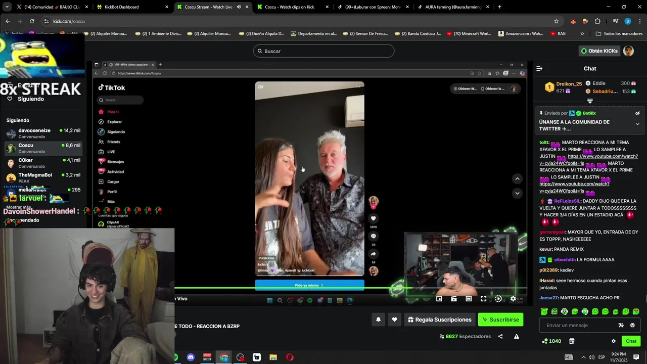
Task: Bookmark this page with the star icon
Action: (557, 21)
